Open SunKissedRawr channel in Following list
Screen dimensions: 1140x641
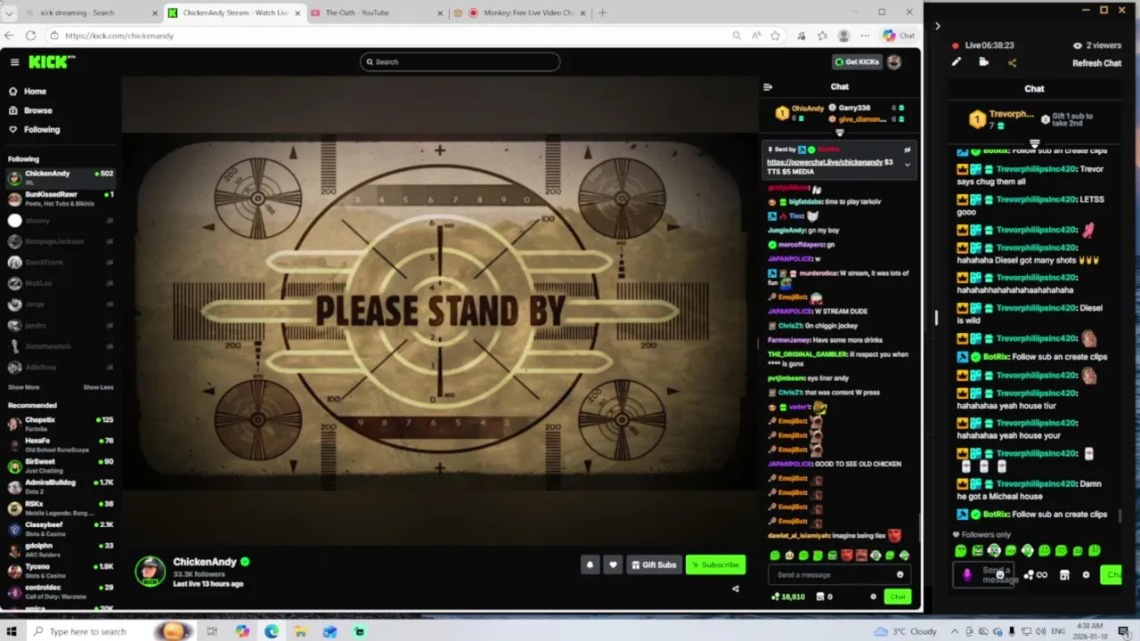(61, 197)
